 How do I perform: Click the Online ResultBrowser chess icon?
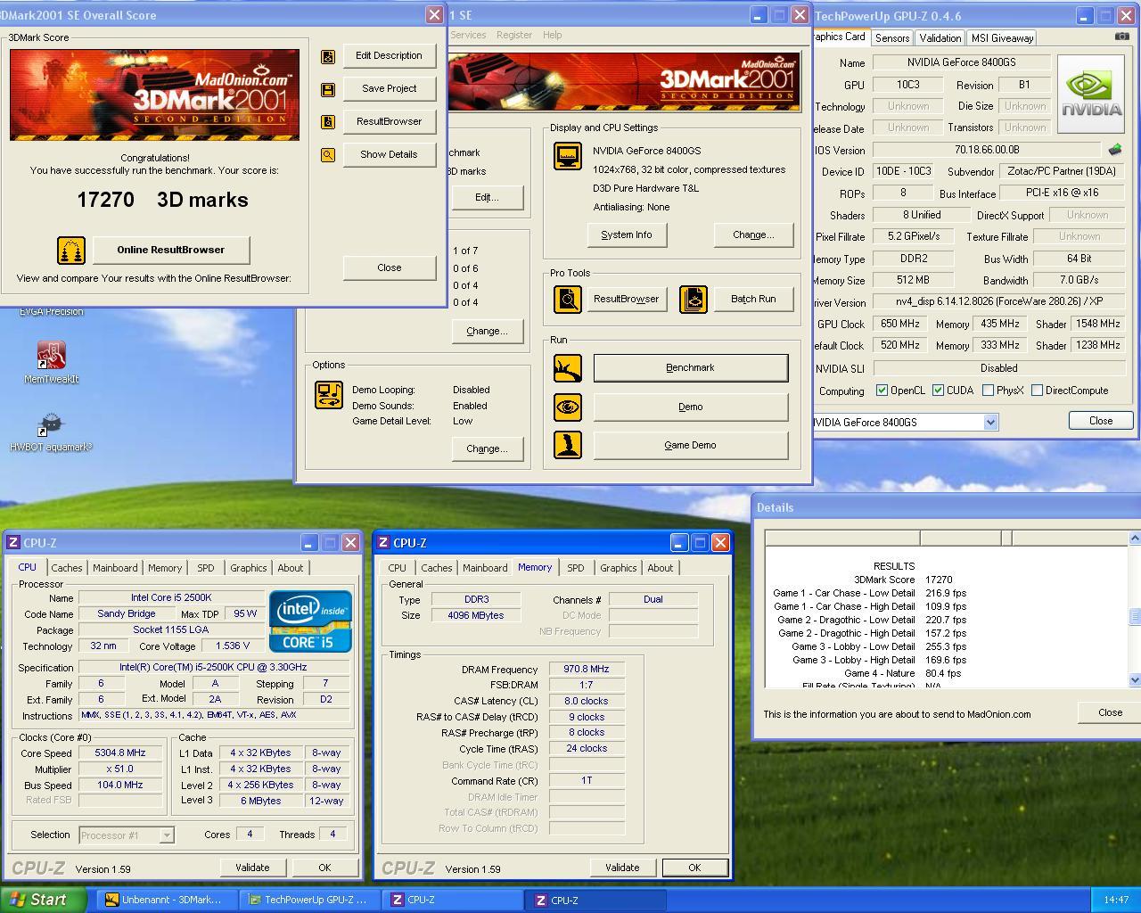71,251
